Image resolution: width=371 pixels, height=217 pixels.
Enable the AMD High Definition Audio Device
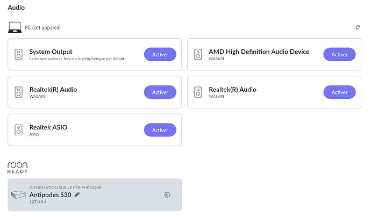(x=339, y=54)
